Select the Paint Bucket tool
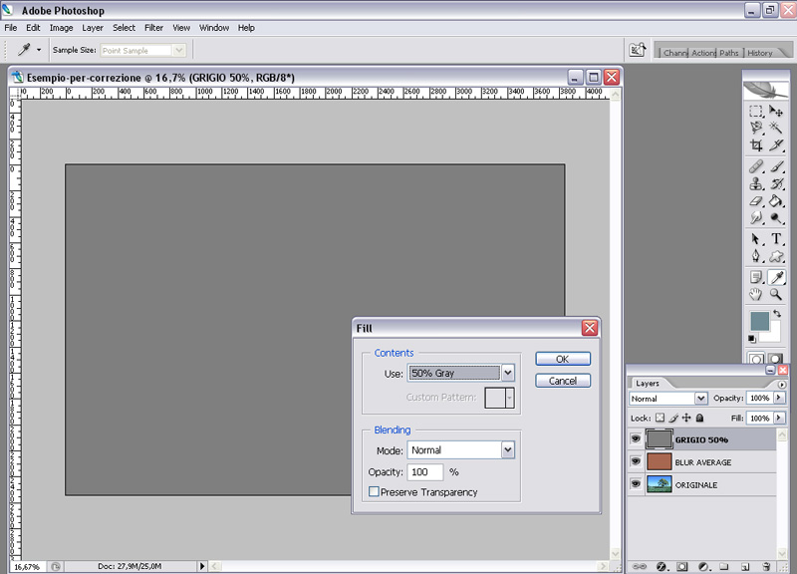Viewport: 797px width, 574px height. [x=776, y=201]
